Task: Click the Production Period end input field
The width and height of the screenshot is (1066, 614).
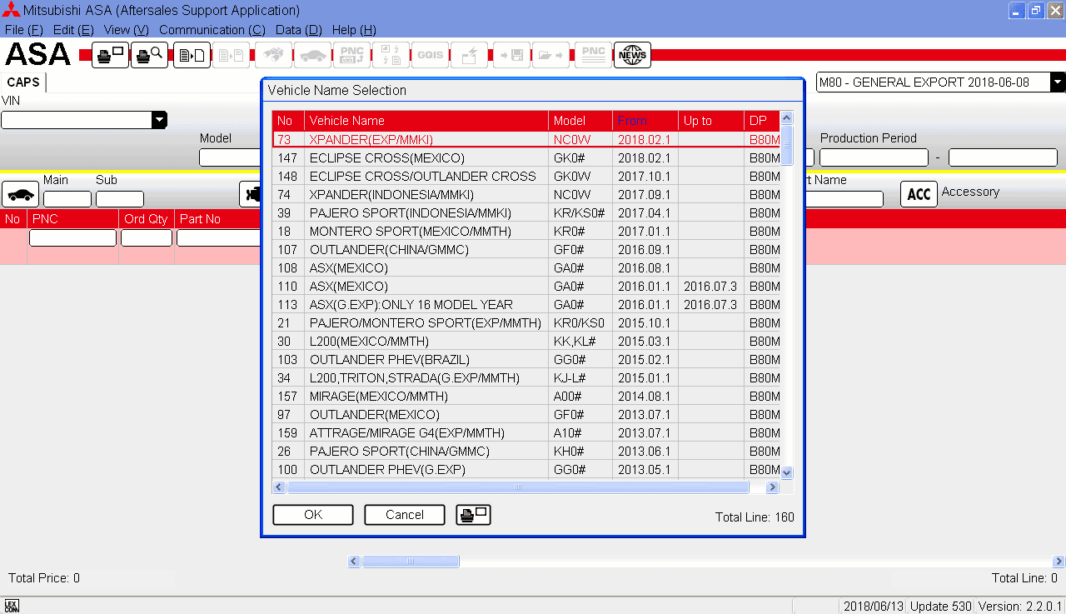Action: (1003, 157)
